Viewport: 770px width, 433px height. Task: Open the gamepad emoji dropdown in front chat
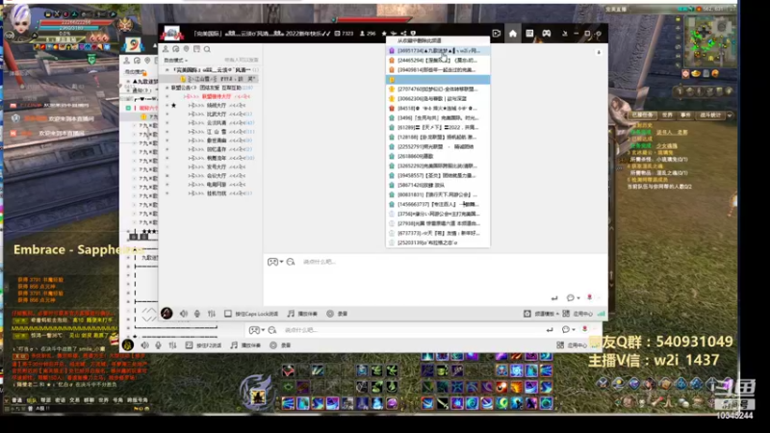pyautogui.click(x=275, y=262)
